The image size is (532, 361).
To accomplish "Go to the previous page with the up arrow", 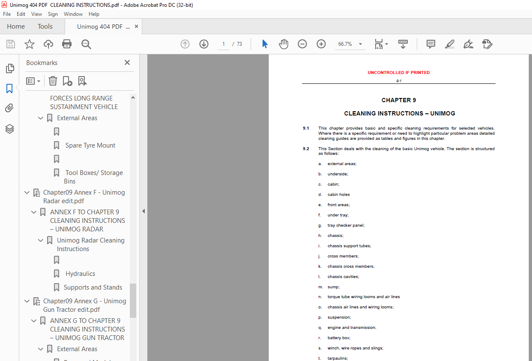I will click(185, 44).
